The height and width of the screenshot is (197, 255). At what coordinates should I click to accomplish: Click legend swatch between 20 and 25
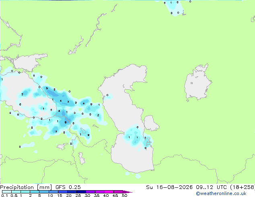(x=72, y=192)
